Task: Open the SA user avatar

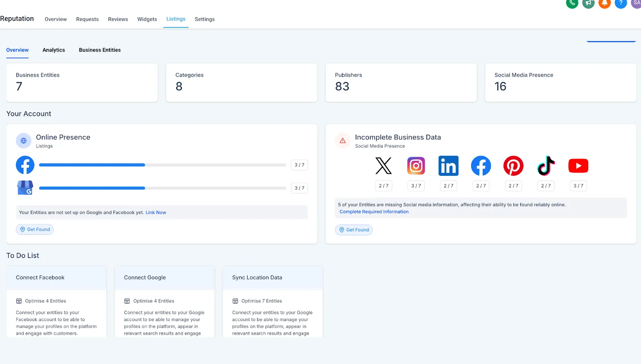Action: coord(636,3)
